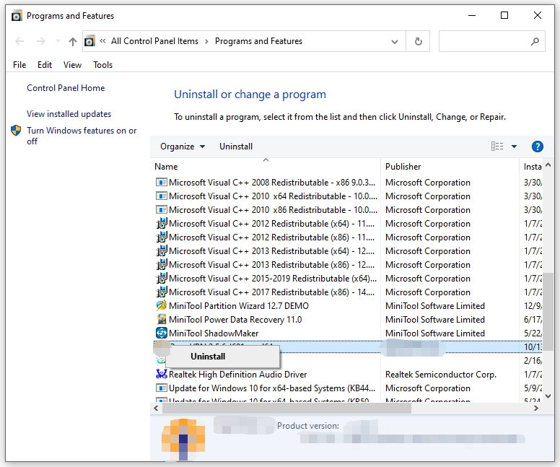Click the vertical scrollbar down arrow

click(x=548, y=396)
